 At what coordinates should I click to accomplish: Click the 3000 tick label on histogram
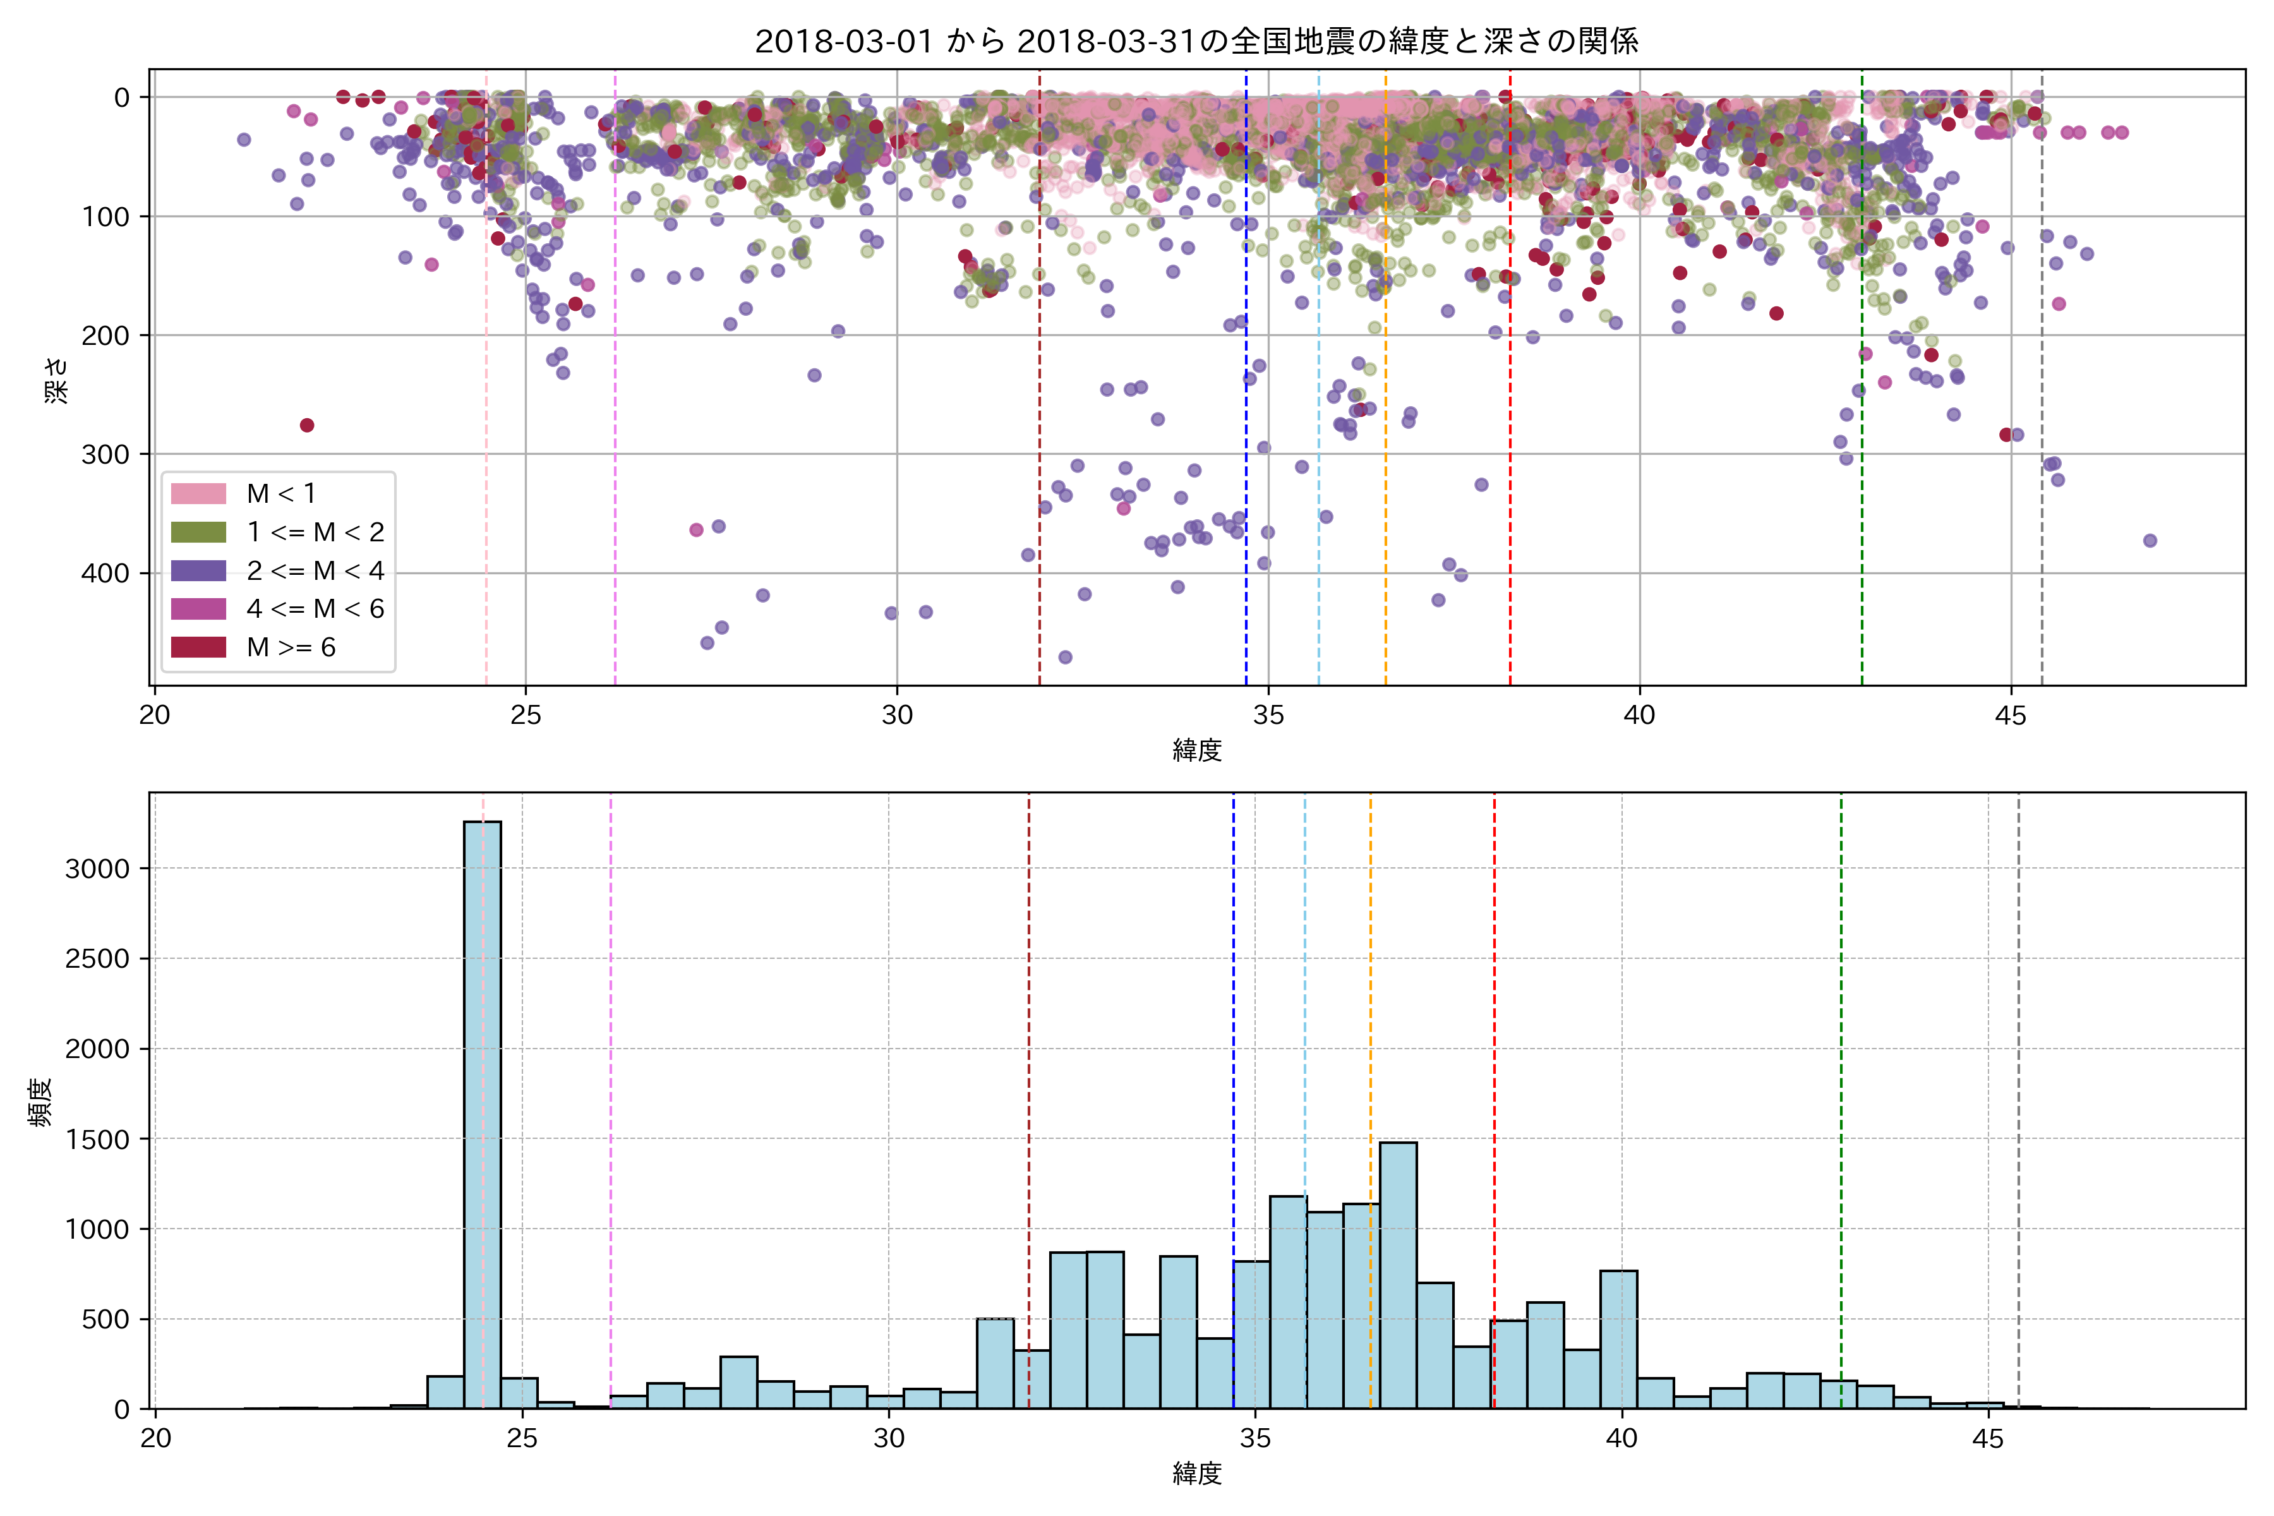coord(97,869)
